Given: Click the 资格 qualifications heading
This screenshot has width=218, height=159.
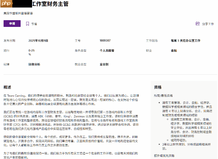Looking at the screenshot, I should (x=158, y=87).
